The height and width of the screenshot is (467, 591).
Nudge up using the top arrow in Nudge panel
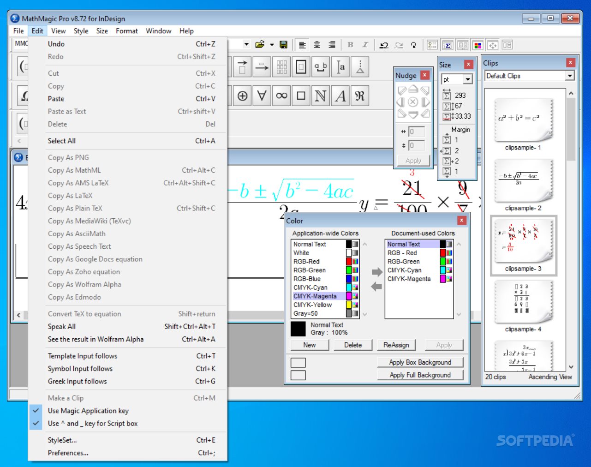[413, 89]
